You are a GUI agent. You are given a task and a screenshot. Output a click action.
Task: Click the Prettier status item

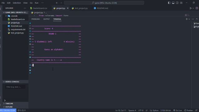(188, 110)
